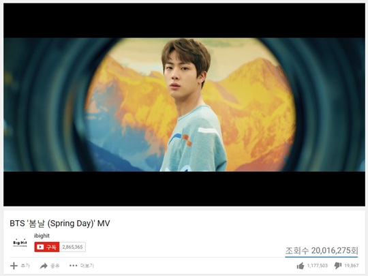Screen dimensions: 368x276
Task: Click the 1,177,503 like count
Action: coord(318,266)
